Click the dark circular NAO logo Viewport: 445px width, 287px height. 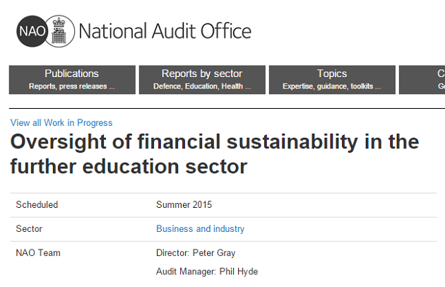coord(32,31)
